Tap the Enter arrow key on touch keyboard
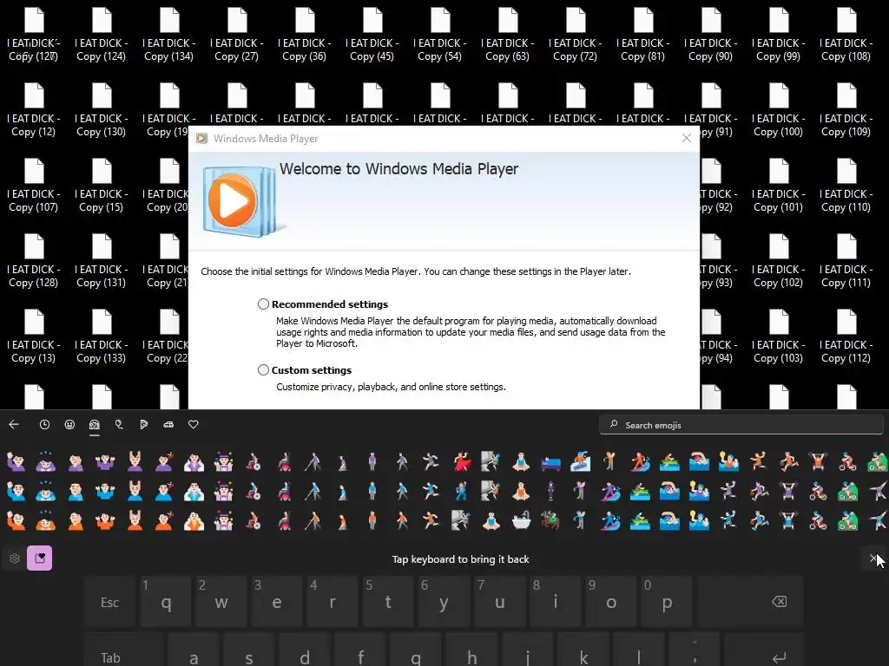 coord(764,651)
